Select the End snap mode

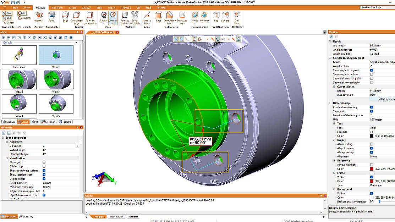tap(7, 18)
